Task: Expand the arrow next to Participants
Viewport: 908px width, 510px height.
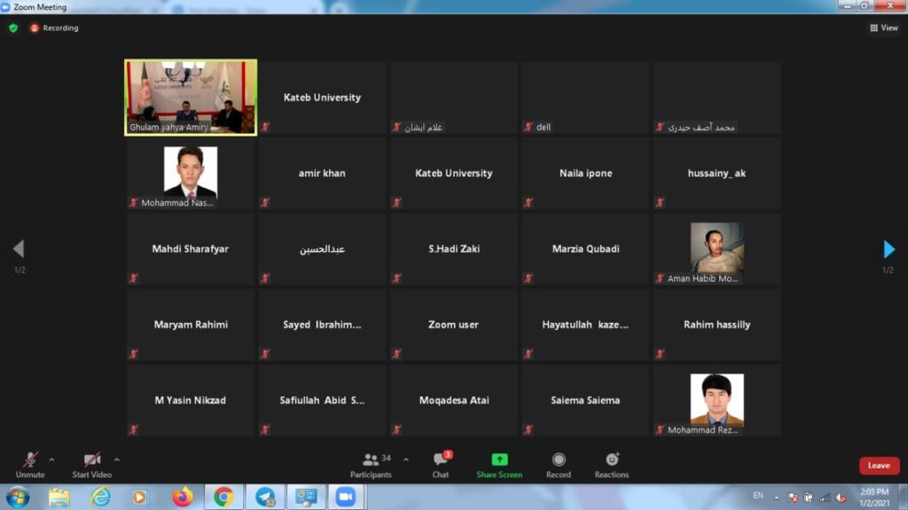Action: (406, 459)
